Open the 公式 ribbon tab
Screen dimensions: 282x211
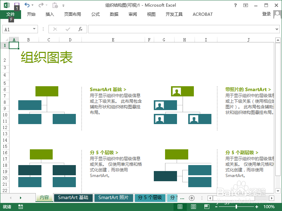[x=95, y=14]
